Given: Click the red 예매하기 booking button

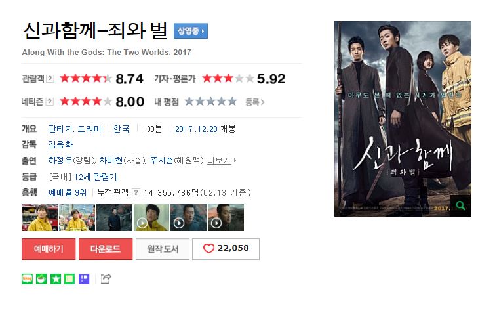Looking at the screenshot, I should pyautogui.click(x=49, y=249).
